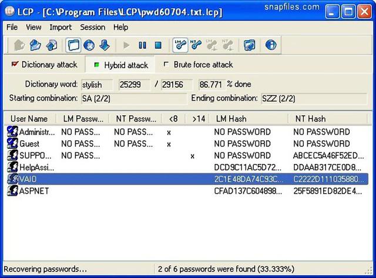Click the Dictionary word field showing stylish

[96, 85]
